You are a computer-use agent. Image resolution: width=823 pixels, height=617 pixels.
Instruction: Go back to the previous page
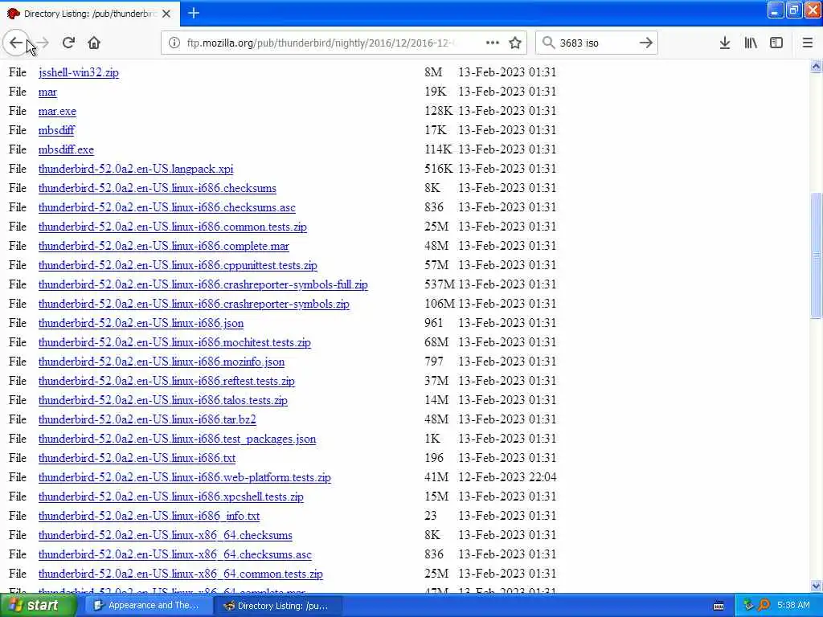pyautogui.click(x=16, y=43)
